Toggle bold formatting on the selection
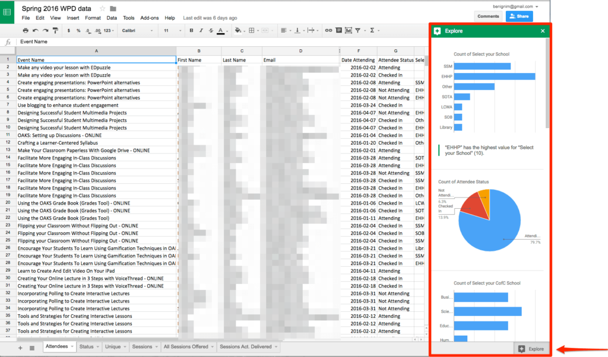Image resolution: width=608 pixels, height=357 pixels. 190,30
